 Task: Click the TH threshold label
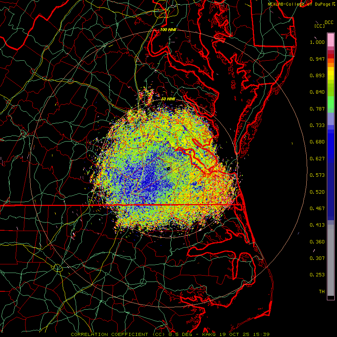322,292
